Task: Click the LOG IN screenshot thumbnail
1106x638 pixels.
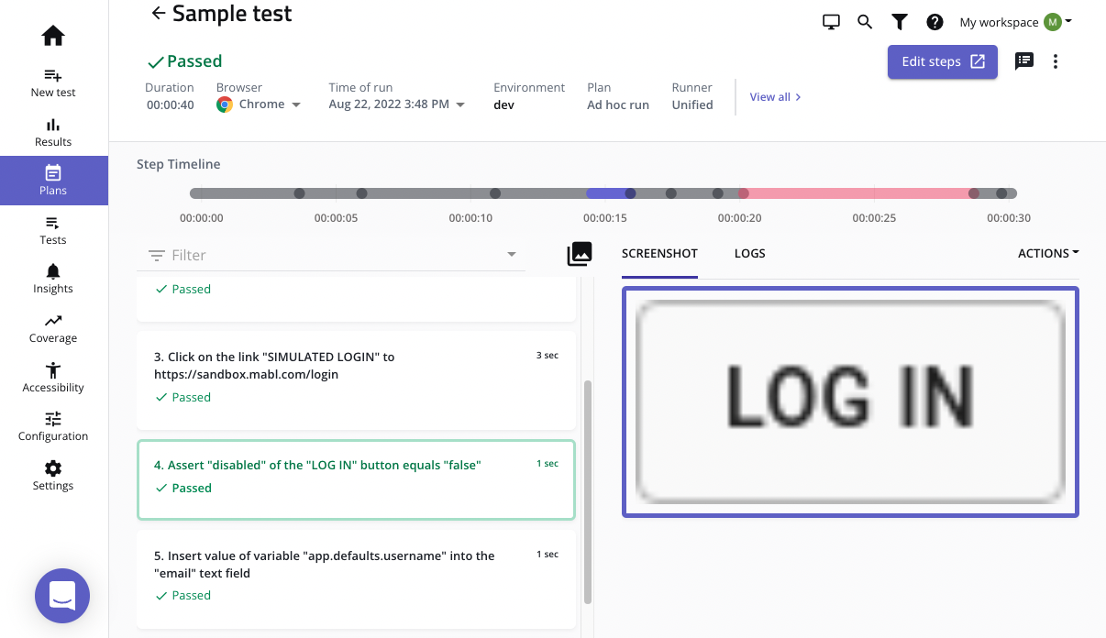Action: tap(850, 401)
